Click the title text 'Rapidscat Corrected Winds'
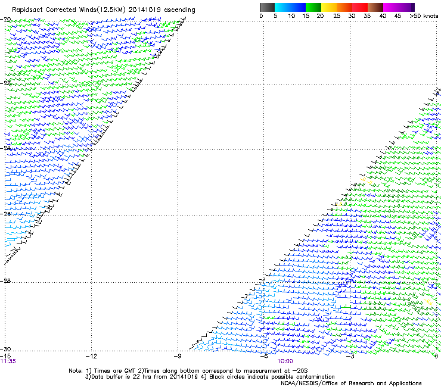The width and height of the screenshot is (441, 387). [x=54, y=10]
